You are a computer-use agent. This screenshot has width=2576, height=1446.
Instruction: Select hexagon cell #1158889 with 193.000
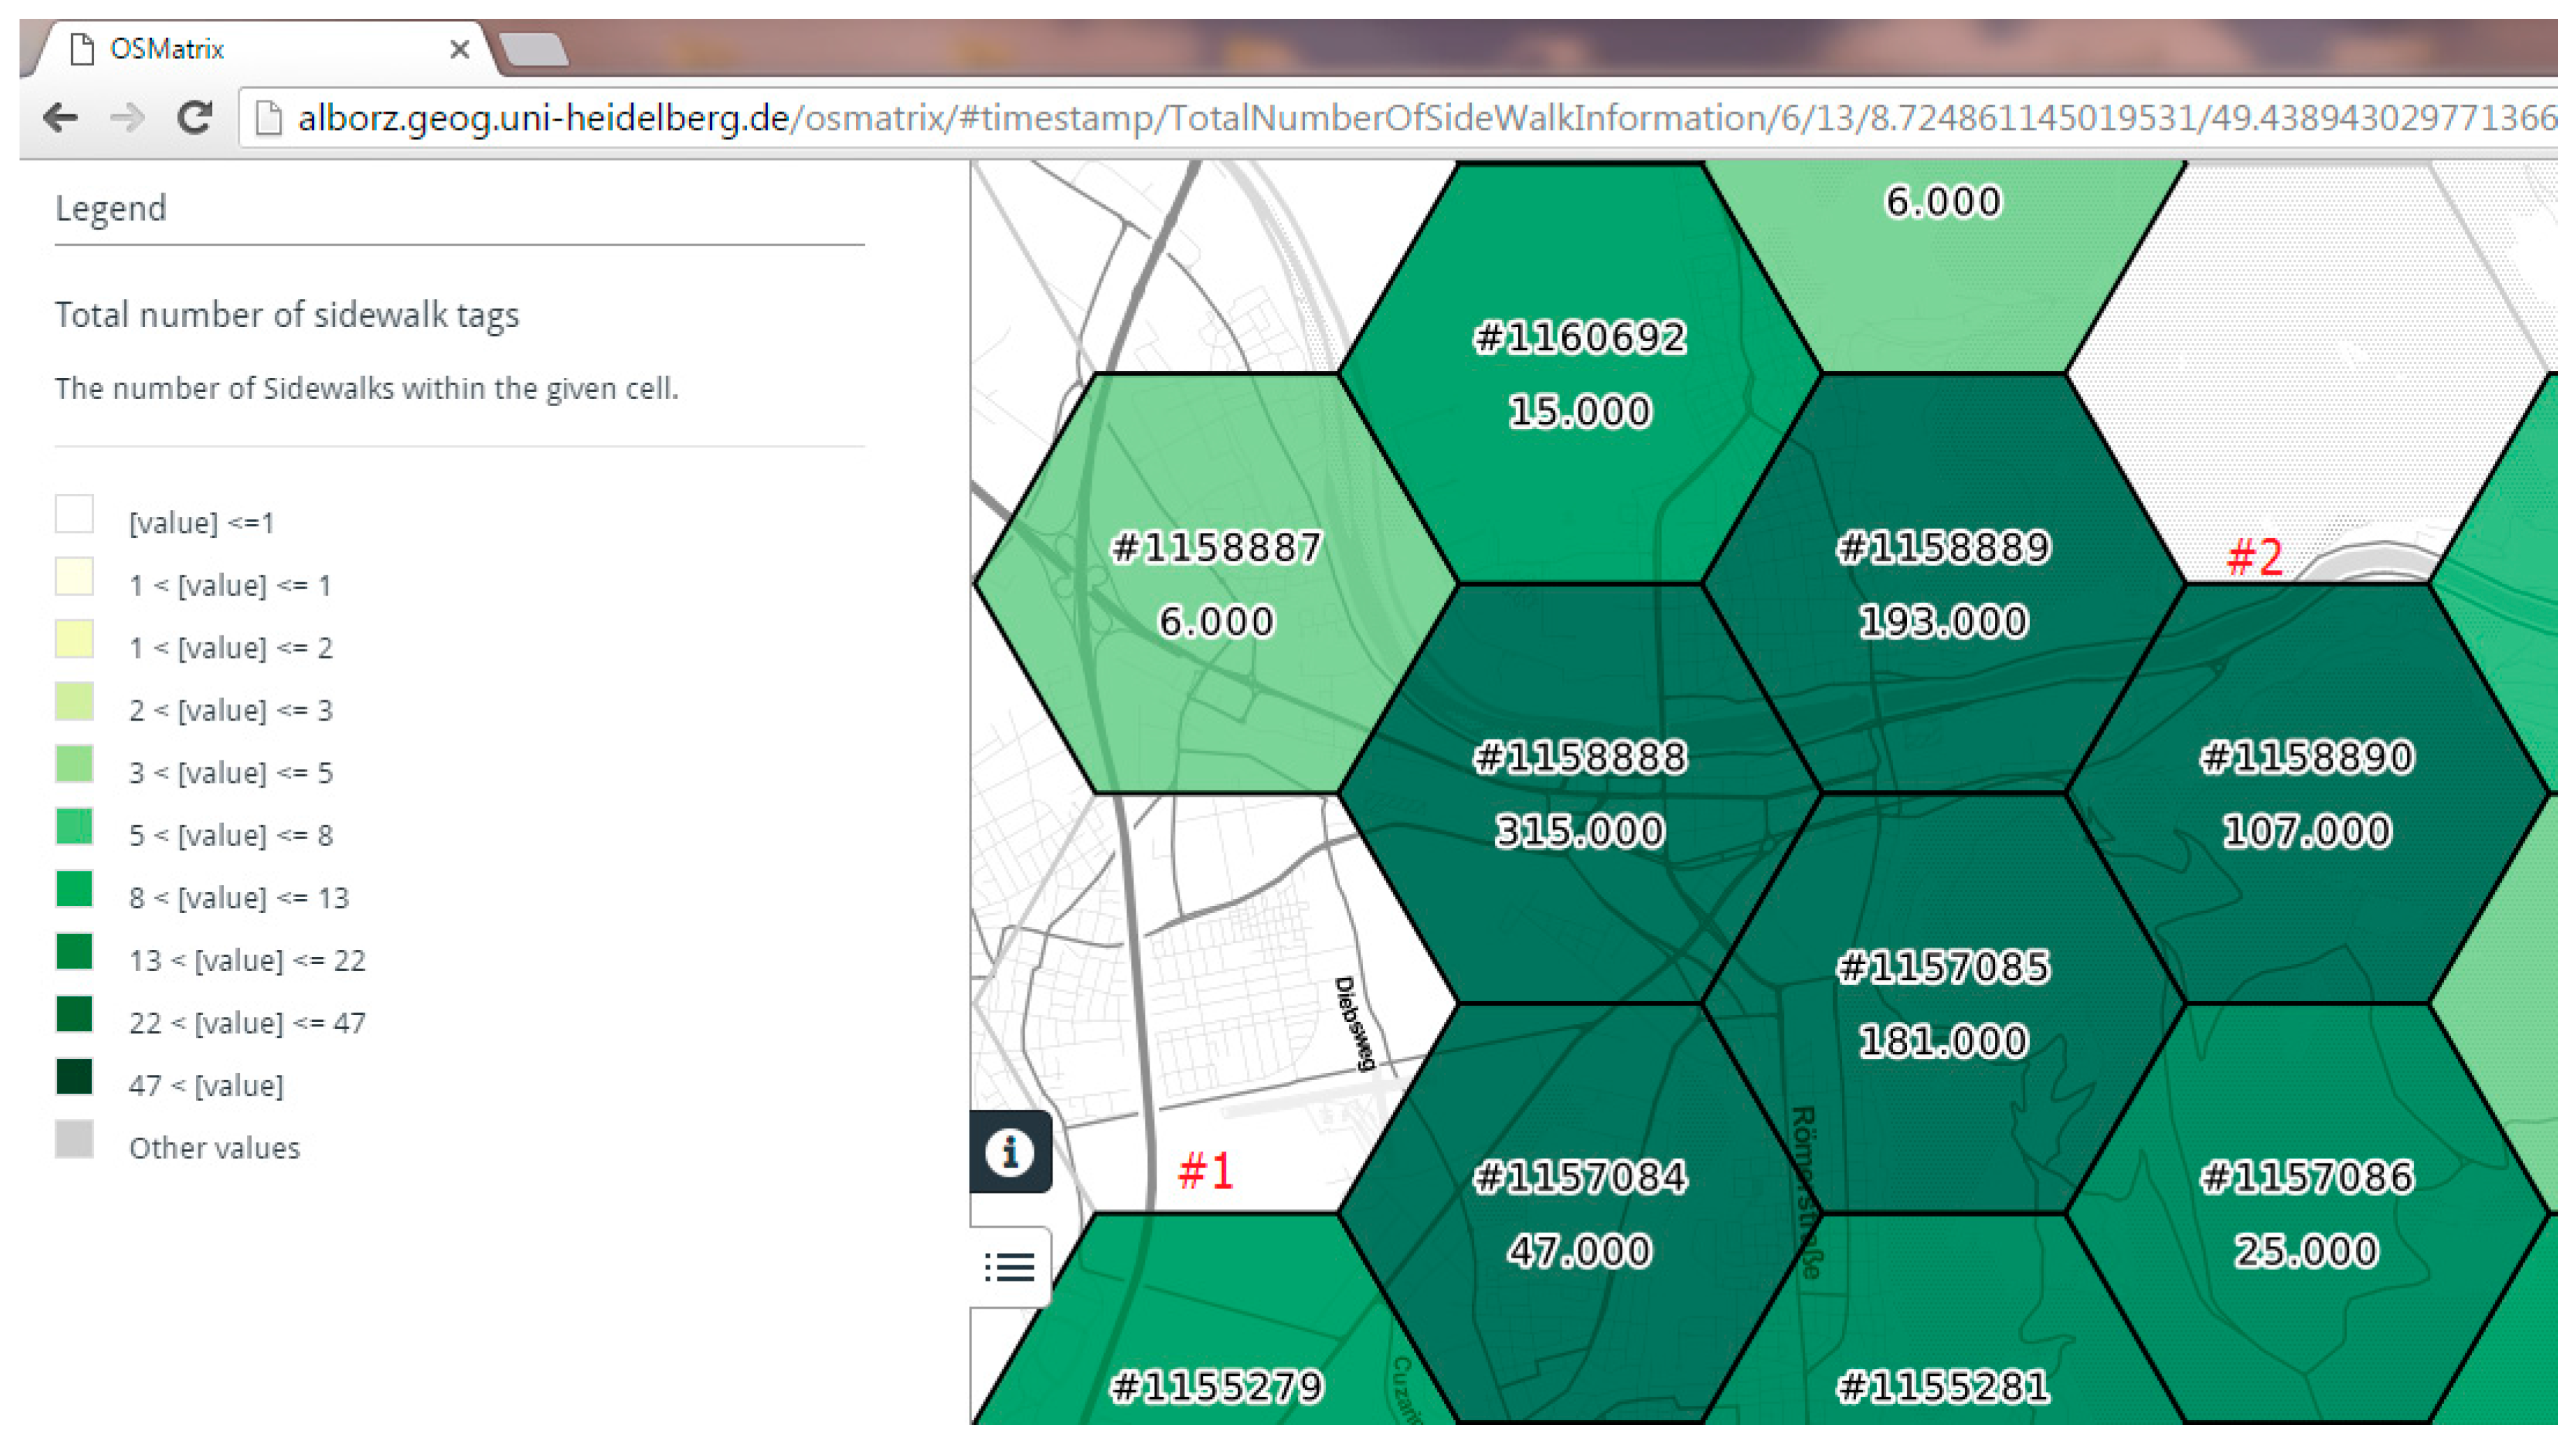pyautogui.click(x=1943, y=583)
